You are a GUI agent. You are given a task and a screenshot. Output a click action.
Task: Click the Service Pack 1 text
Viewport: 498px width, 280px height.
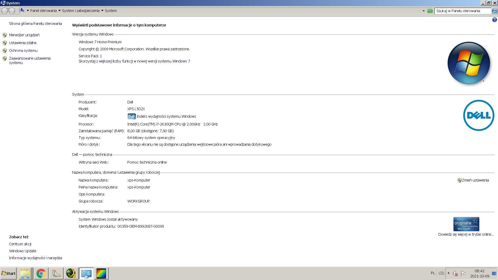click(90, 56)
